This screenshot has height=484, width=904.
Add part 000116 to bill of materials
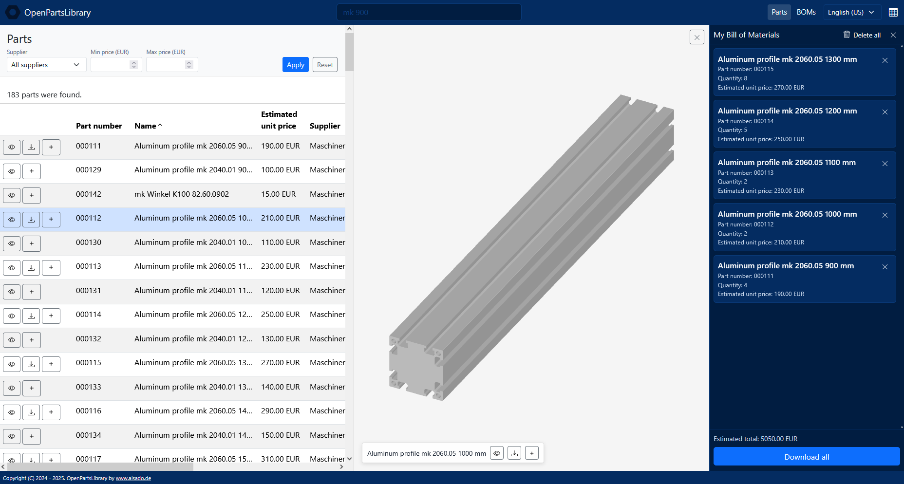[51, 412]
